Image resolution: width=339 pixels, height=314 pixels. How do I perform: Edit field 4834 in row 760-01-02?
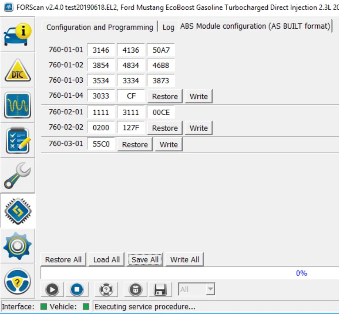pos(131,65)
